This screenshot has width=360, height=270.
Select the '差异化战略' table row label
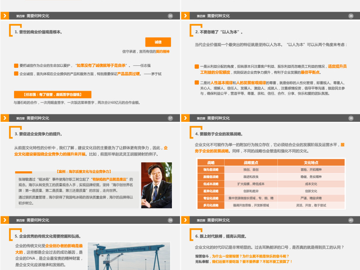coord(211,191)
